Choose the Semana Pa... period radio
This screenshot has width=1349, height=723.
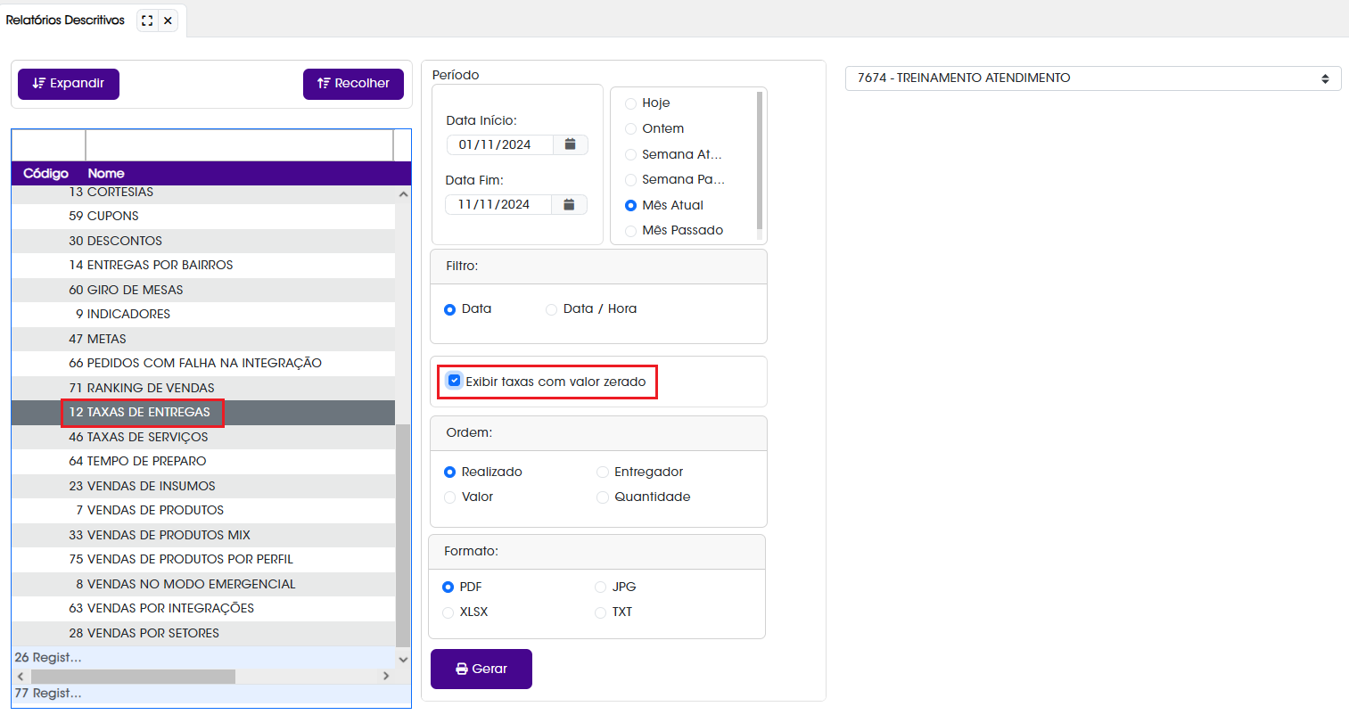point(631,180)
